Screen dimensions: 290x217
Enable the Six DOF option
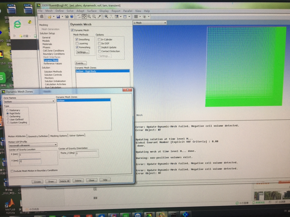pyautogui.click(x=99, y=43)
